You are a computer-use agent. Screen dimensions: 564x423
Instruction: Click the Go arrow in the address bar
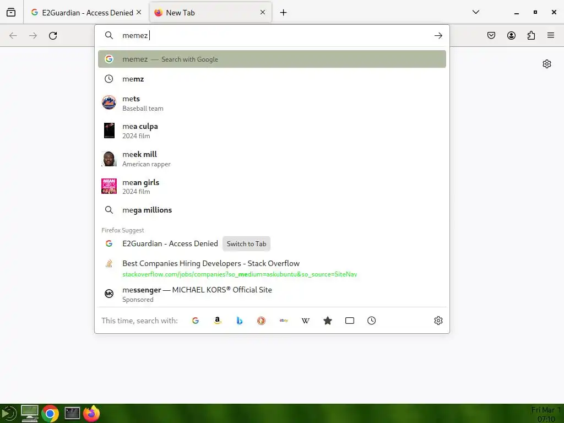[x=438, y=35]
